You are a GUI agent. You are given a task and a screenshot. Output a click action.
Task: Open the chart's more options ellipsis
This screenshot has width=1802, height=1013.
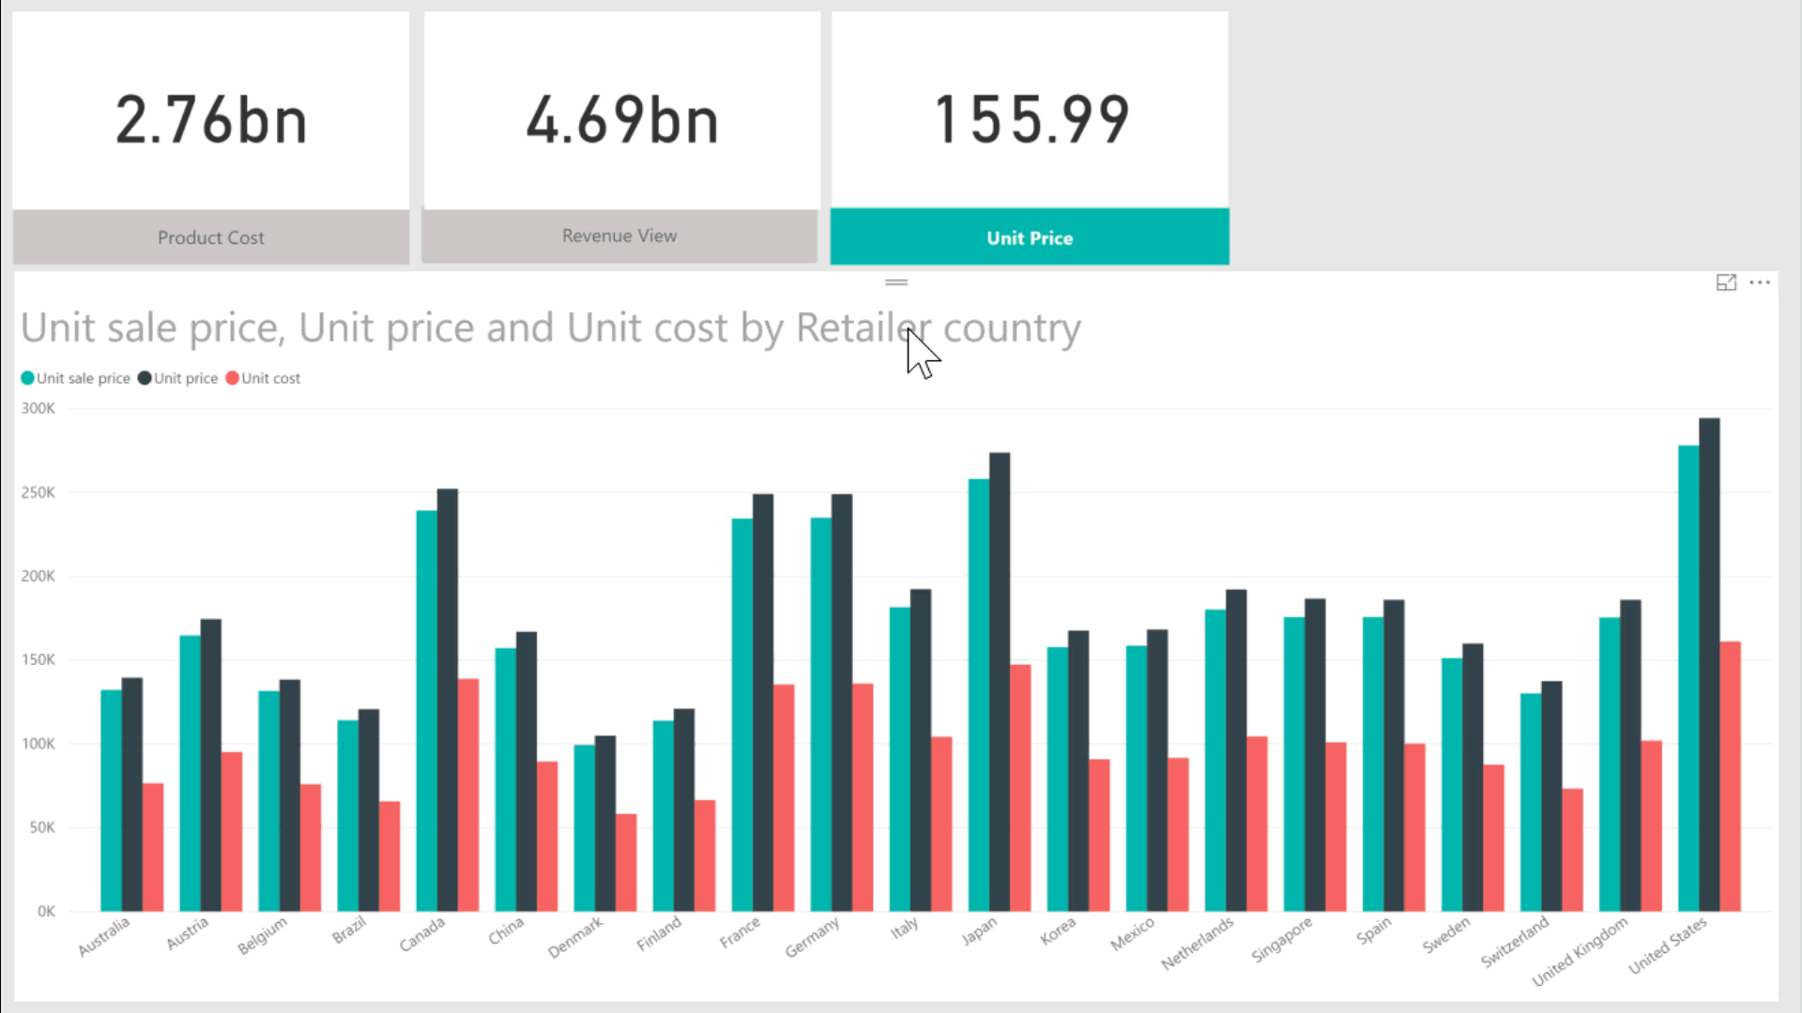click(x=1760, y=282)
